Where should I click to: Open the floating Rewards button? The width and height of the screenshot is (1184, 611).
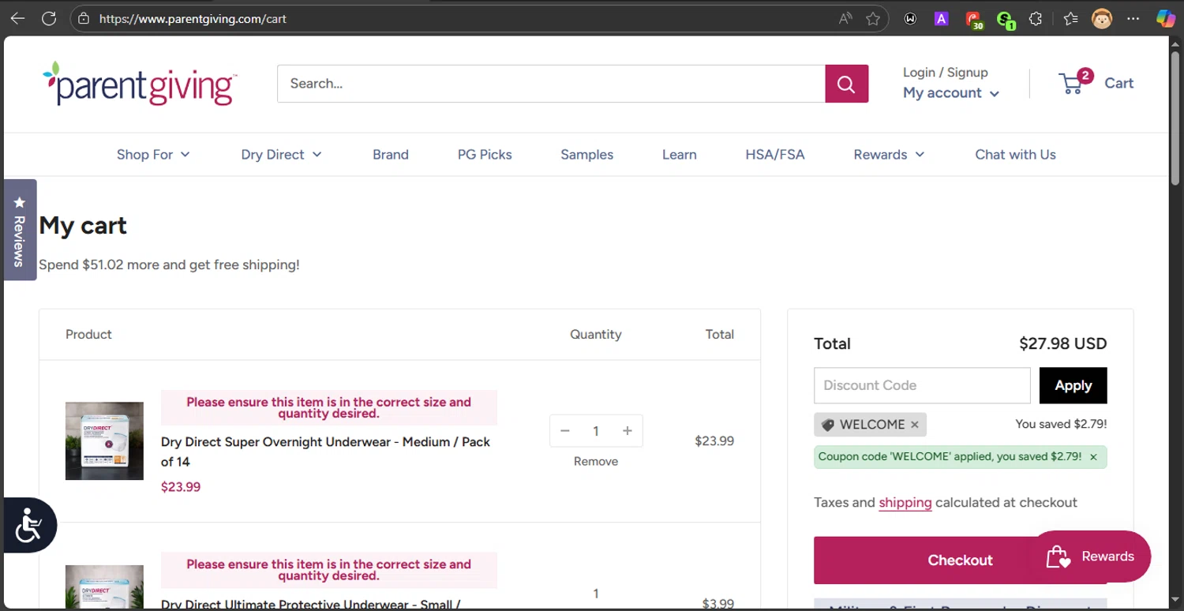coord(1090,557)
